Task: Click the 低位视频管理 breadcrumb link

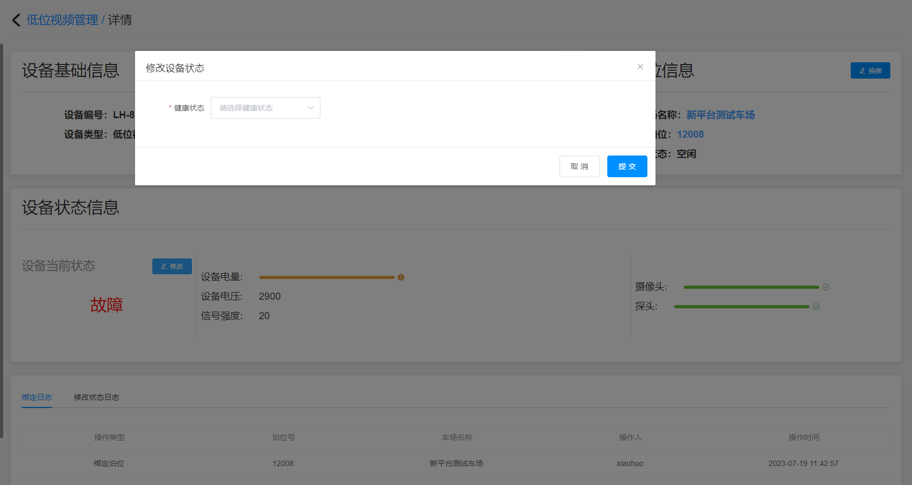Action: (x=62, y=20)
